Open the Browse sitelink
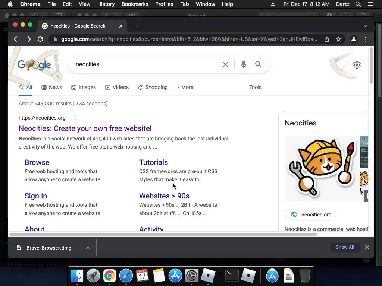Image resolution: width=382 pixels, height=286 pixels. click(x=37, y=162)
